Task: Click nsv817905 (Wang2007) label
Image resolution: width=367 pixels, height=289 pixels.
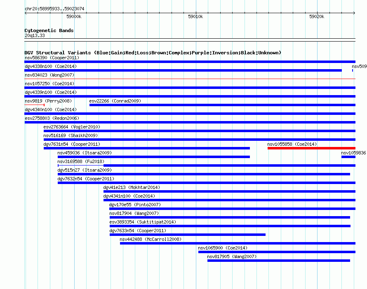Action: [232, 256]
